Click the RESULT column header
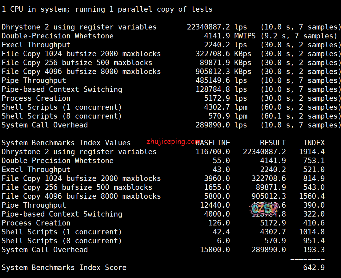 273,143
